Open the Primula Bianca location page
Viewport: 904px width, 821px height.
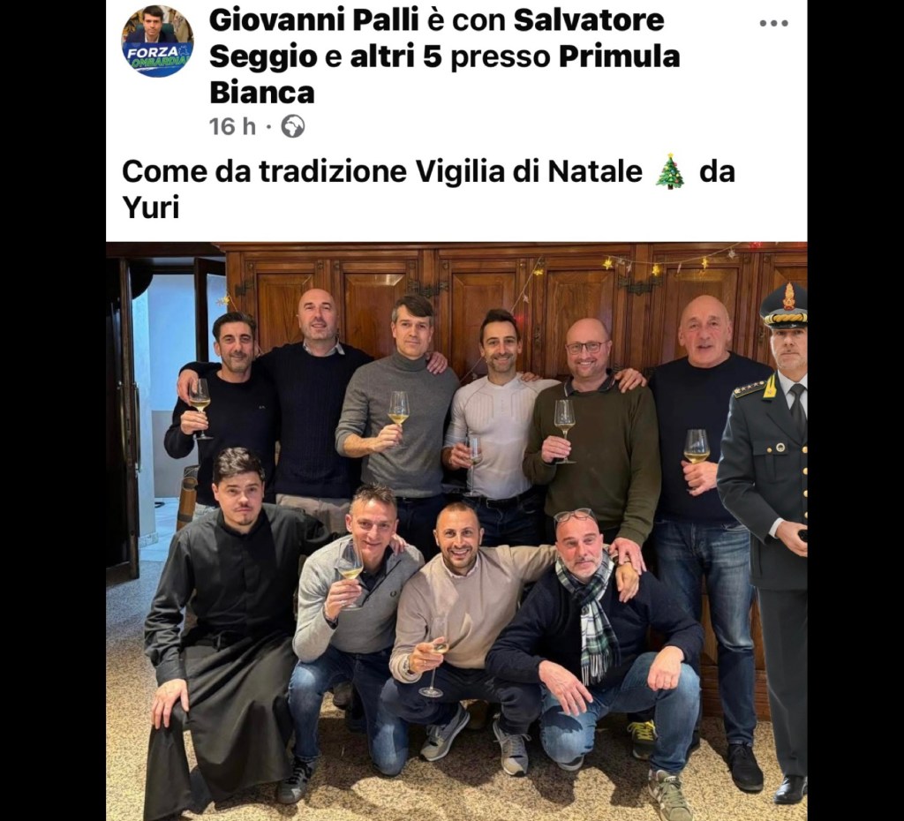[445, 75]
